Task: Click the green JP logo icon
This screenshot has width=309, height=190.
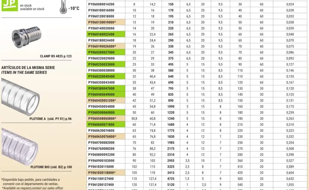Action: pyautogui.click(x=8, y=5)
